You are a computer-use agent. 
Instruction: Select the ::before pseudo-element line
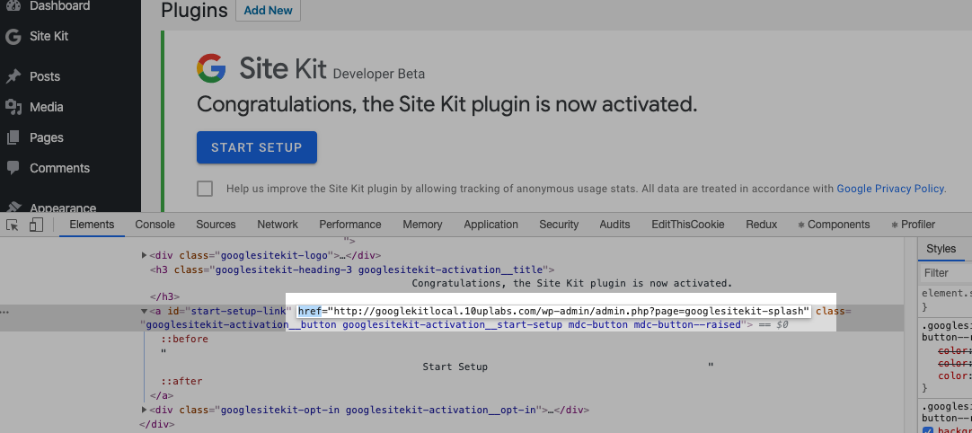[x=185, y=340]
